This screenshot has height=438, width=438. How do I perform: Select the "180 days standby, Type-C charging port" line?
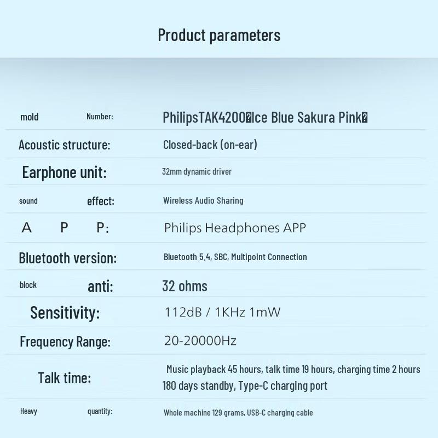[x=245, y=385]
